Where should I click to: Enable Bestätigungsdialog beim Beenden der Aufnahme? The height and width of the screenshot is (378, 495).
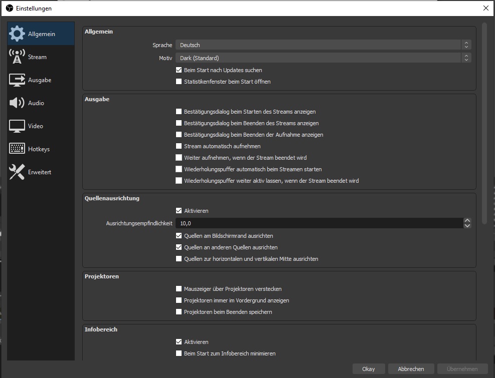(179, 135)
